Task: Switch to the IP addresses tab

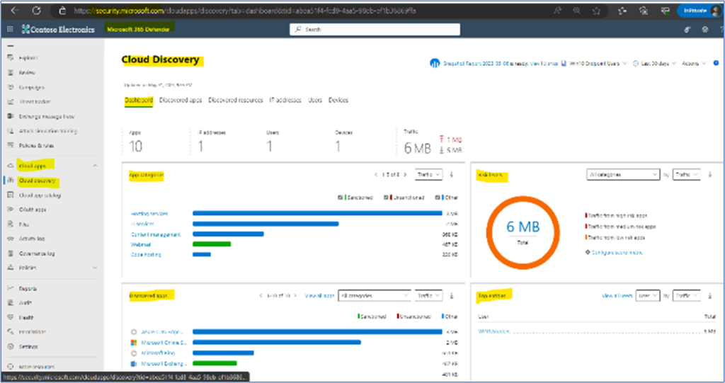Action: (285, 101)
